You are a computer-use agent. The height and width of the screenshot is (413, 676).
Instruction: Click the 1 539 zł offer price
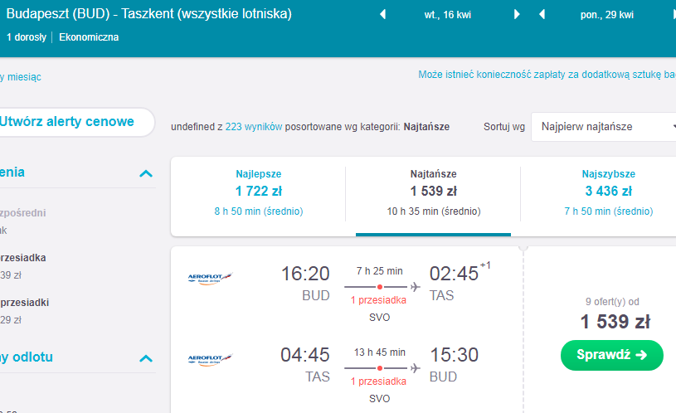(x=615, y=322)
